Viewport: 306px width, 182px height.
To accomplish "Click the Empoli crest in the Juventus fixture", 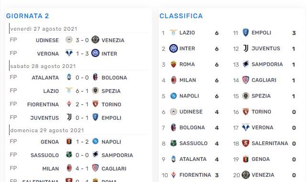I will point(95,117).
